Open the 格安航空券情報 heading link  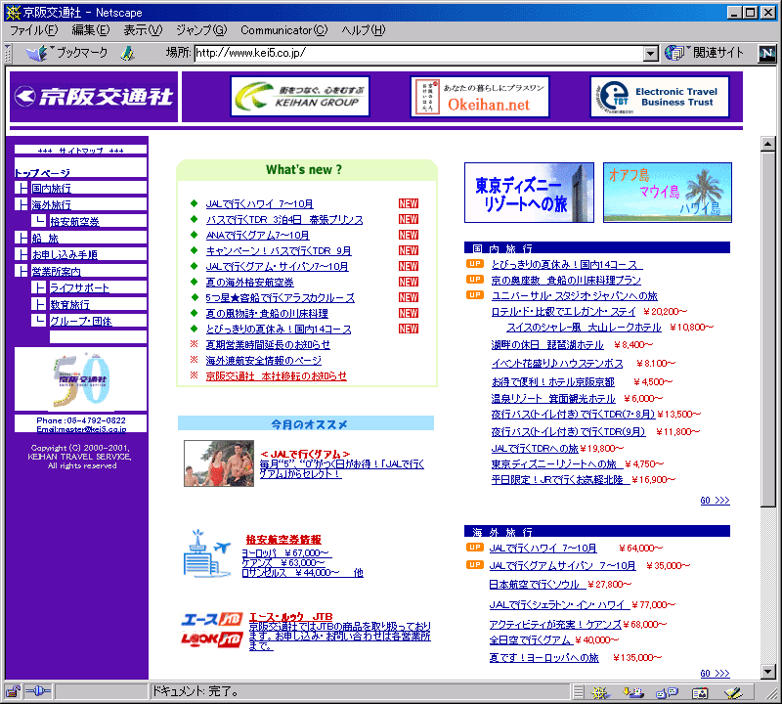283,540
